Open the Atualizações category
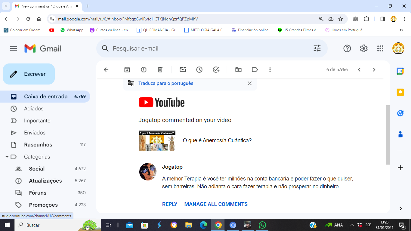 [45, 181]
